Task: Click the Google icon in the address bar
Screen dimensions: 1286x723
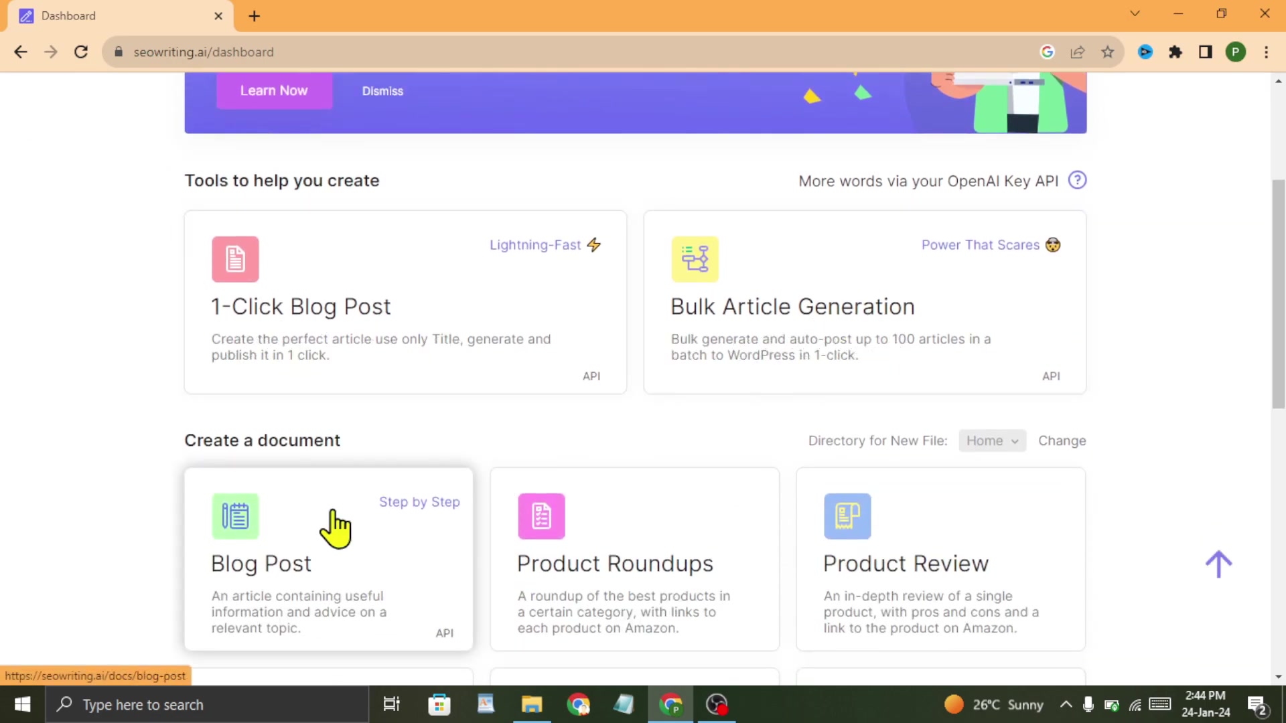Action: pyautogui.click(x=1048, y=52)
